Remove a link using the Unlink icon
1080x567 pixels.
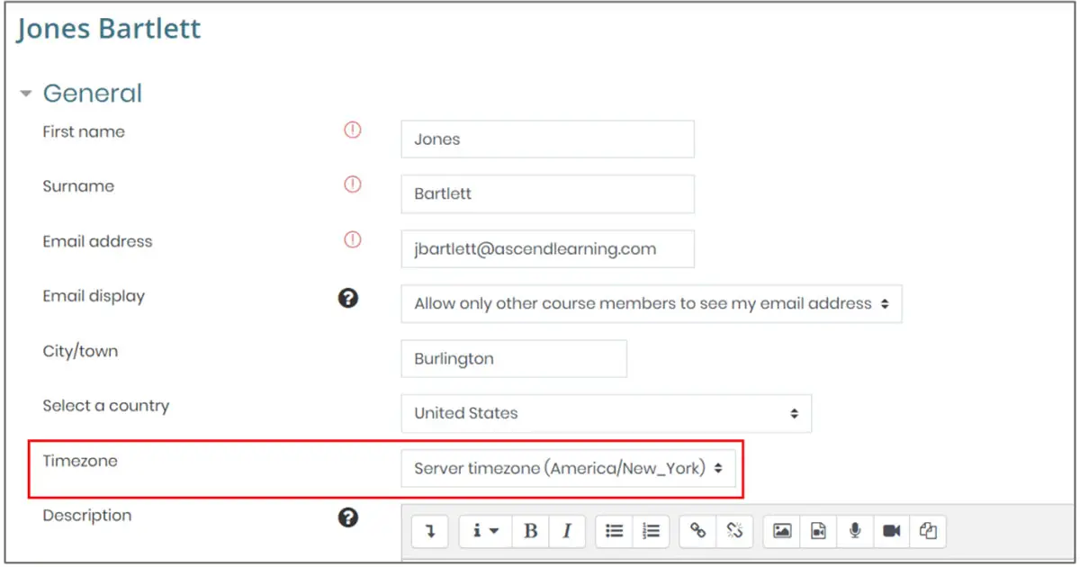pos(734,531)
